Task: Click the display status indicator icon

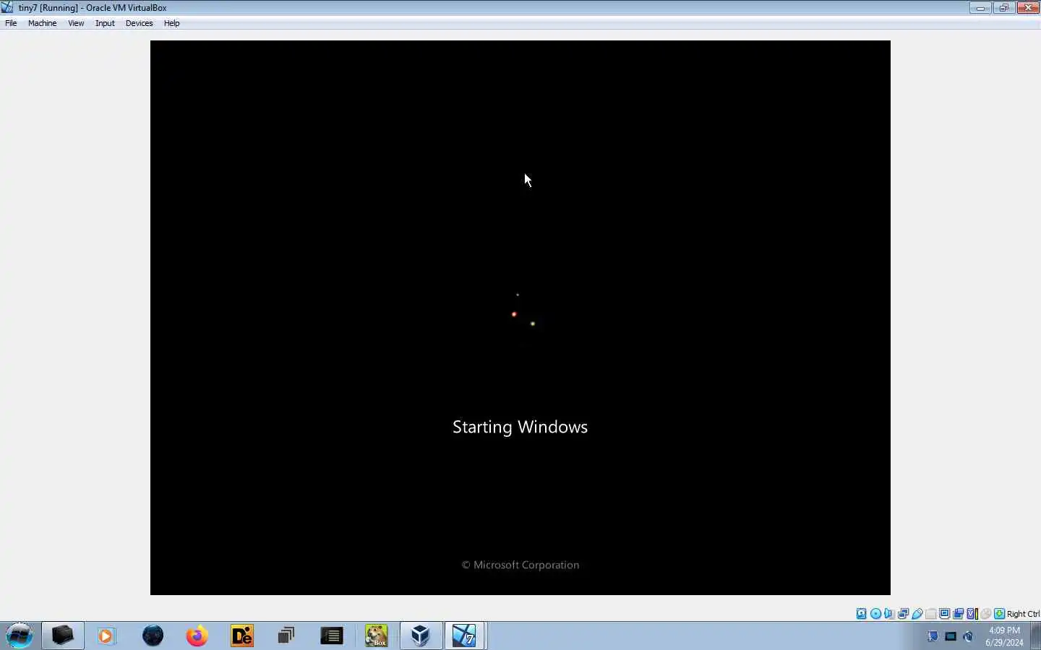Action: [945, 614]
